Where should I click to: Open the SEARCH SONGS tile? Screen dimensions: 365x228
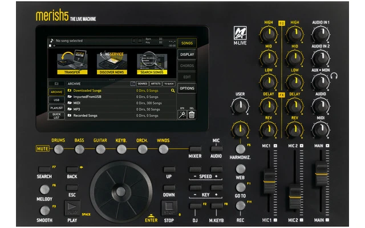152,62
